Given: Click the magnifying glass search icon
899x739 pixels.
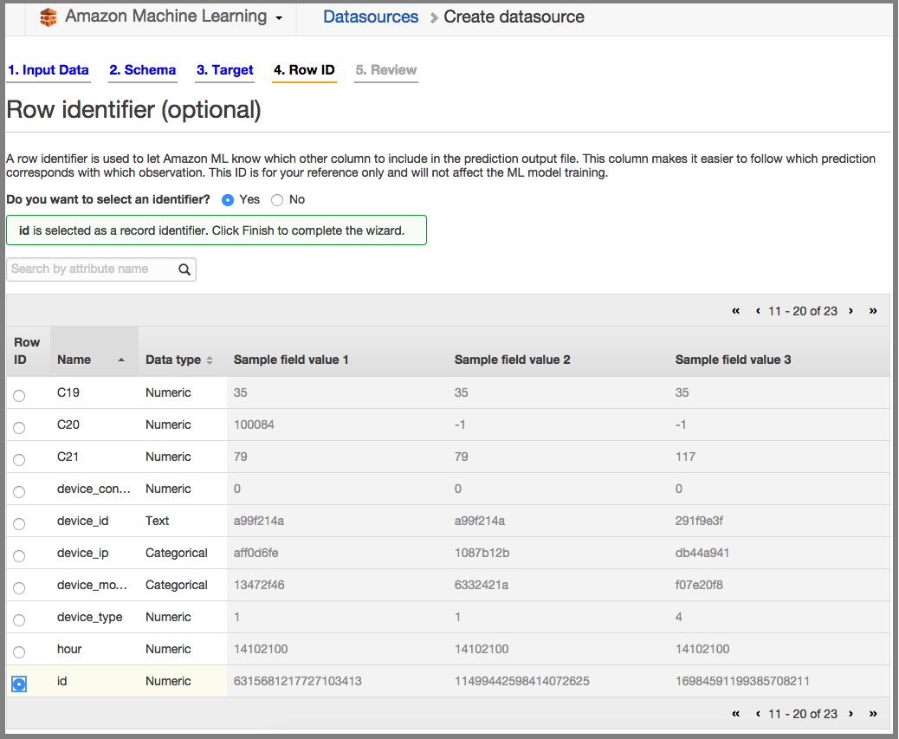Looking at the screenshot, I should click(184, 269).
